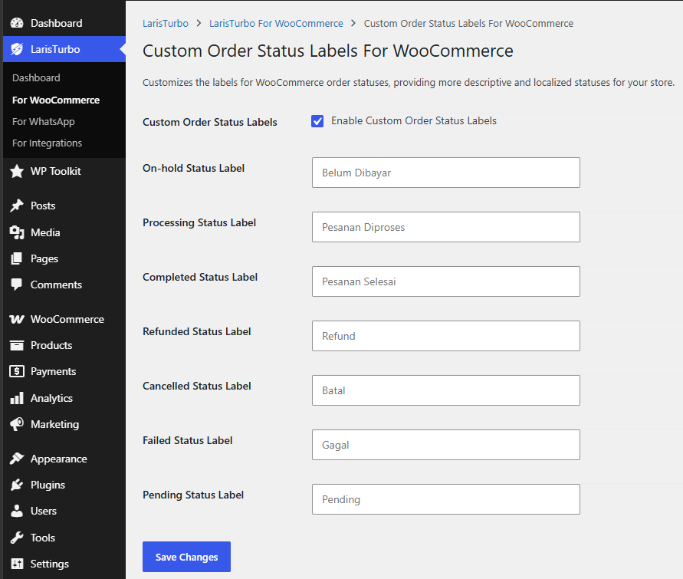Go to WooCommerce menu label
The image size is (683, 579).
pos(67,319)
